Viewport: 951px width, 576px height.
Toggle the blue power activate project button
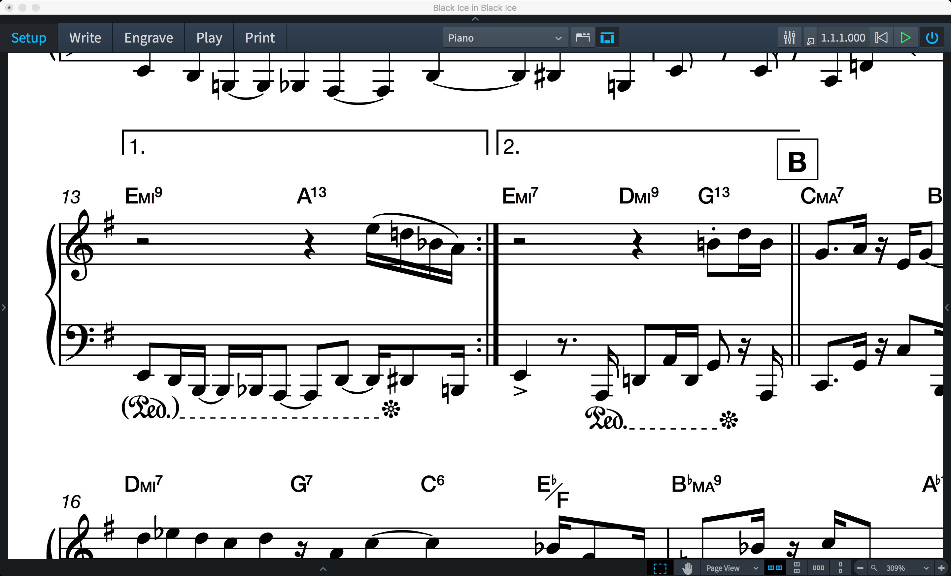(x=932, y=37)
